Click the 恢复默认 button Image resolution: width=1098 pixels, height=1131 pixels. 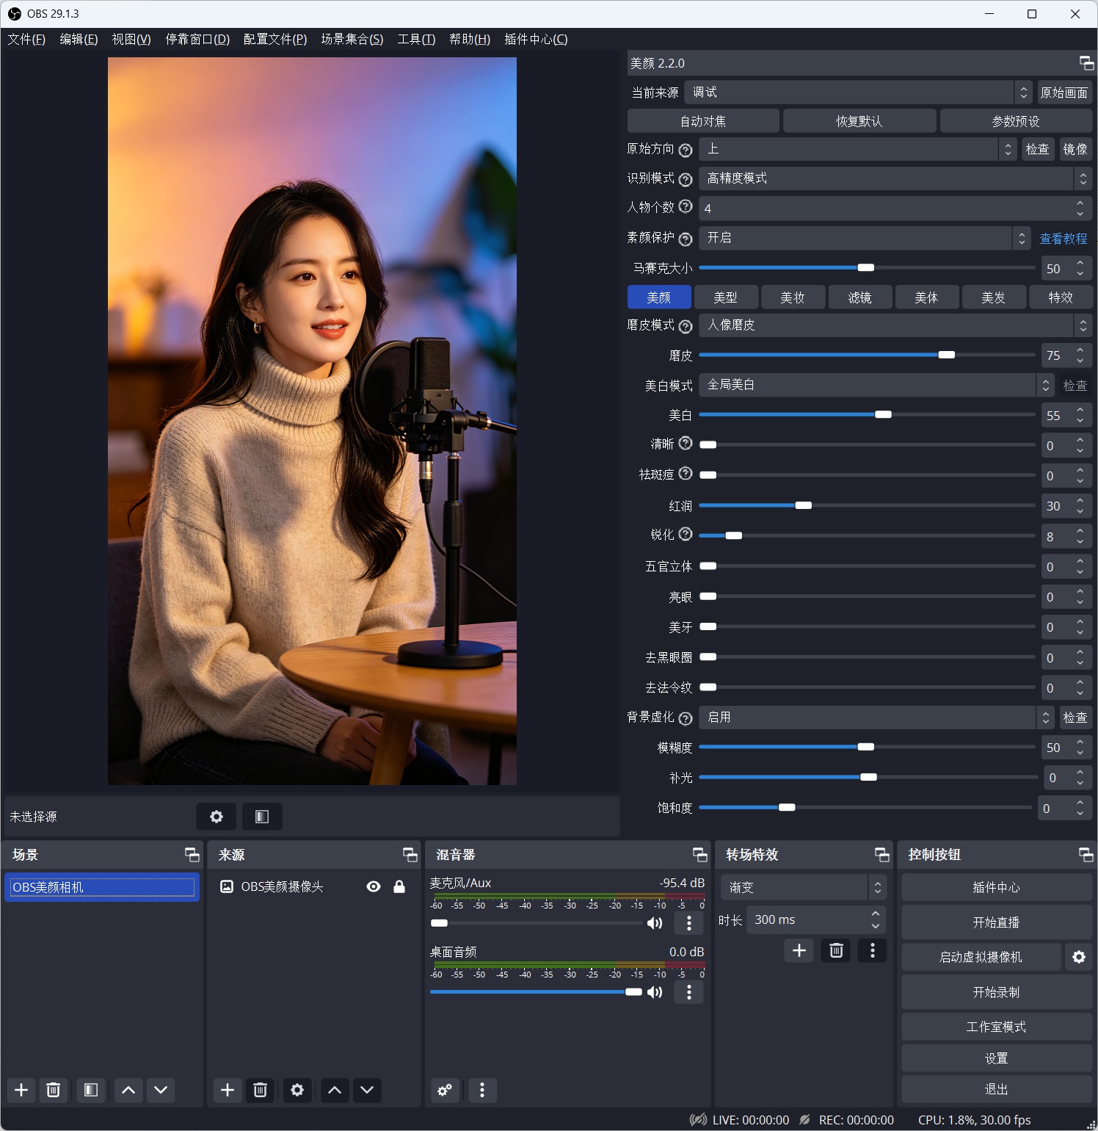[859, 120]
